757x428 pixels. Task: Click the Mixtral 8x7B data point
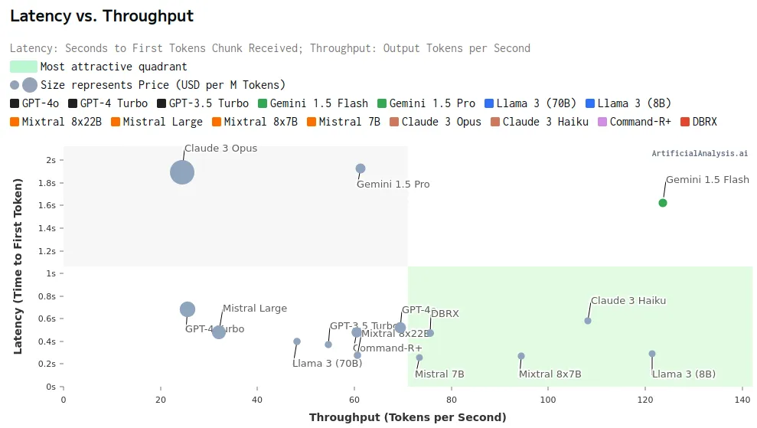tap(521, 356)
